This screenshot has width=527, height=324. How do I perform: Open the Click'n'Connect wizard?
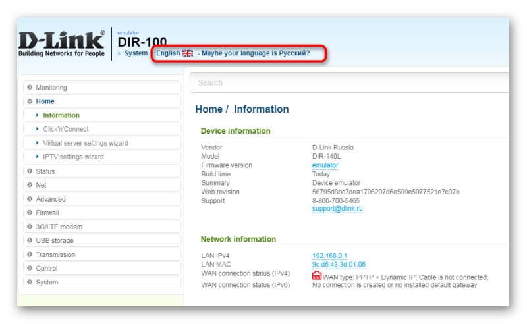pyautogui.click(x=102, y=129)
